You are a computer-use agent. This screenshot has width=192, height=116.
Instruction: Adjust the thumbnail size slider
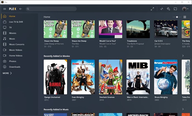(177, 17)
